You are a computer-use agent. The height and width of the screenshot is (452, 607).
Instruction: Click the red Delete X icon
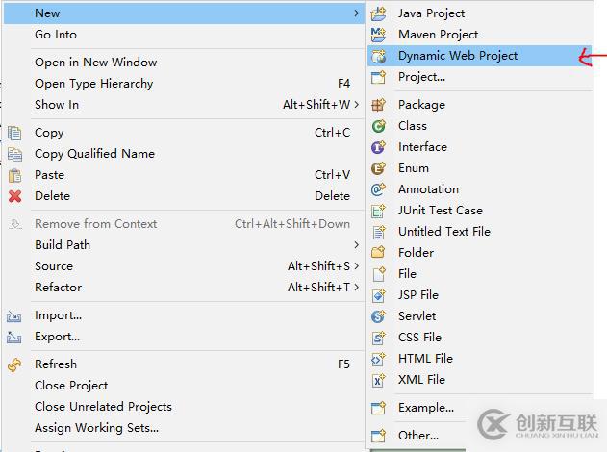click(x=14, y=196)
